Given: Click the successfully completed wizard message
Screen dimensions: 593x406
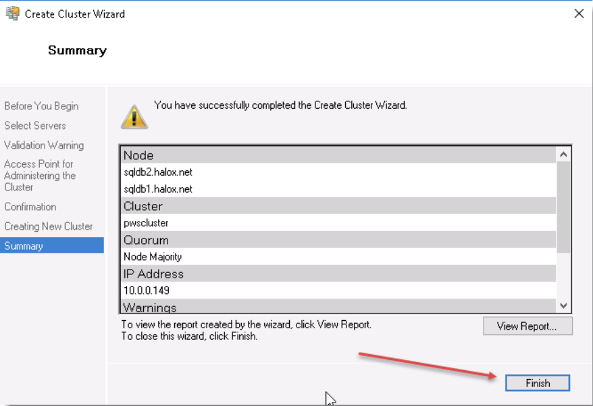Looking at the screenshot, I should (280, 105).
